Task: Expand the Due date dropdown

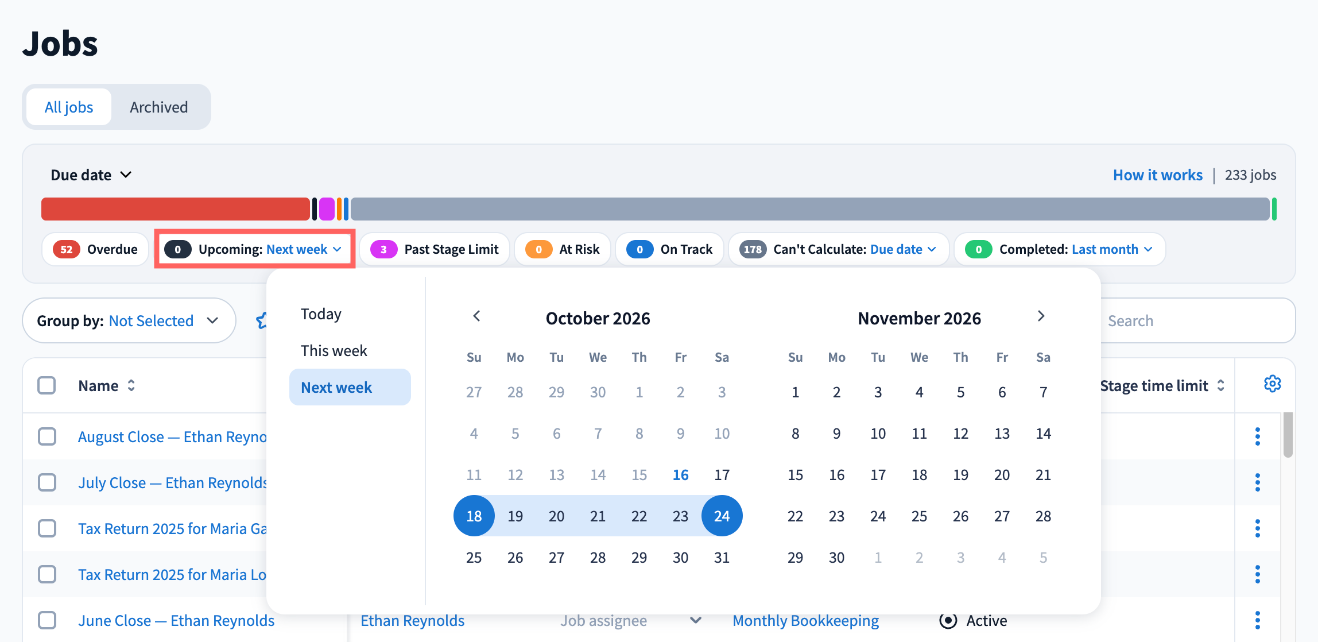Action: coord(92,175)
